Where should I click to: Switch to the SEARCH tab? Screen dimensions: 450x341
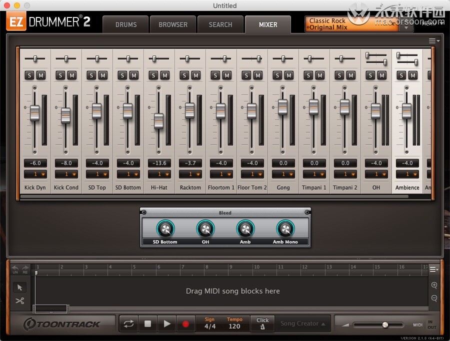tap(220, 24)
